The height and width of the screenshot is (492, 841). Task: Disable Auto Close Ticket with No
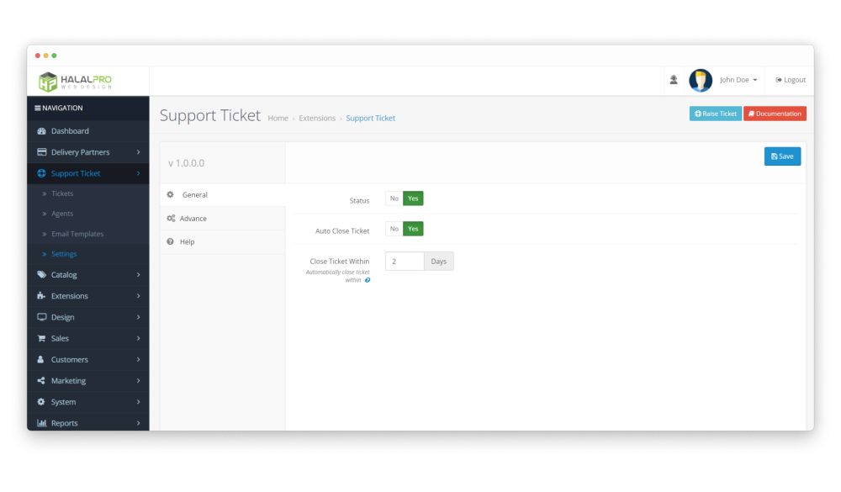coord(394,229)
